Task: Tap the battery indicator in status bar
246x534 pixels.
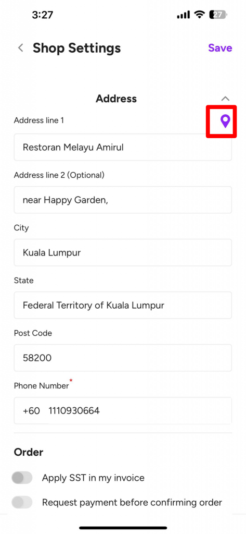Action: click(x=218, y=15)
